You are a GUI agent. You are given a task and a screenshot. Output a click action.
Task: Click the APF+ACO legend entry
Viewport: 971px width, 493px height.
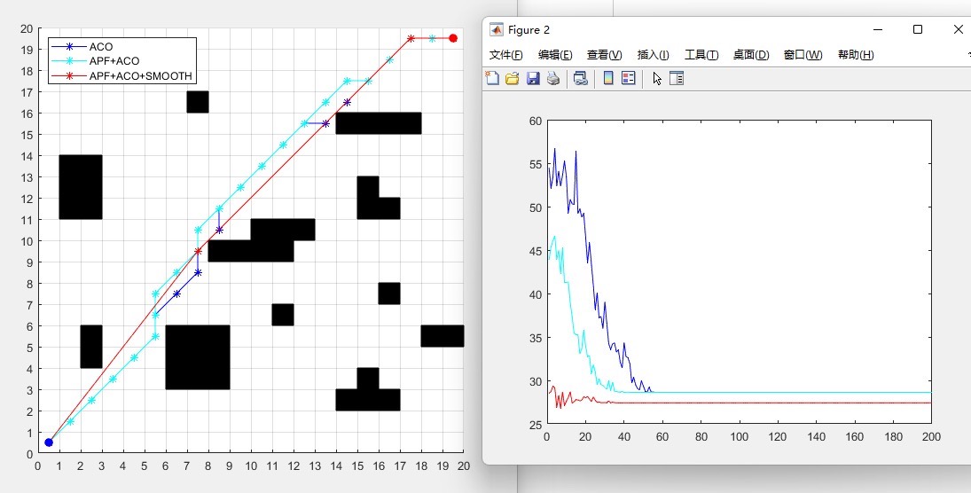click(114, 61)
